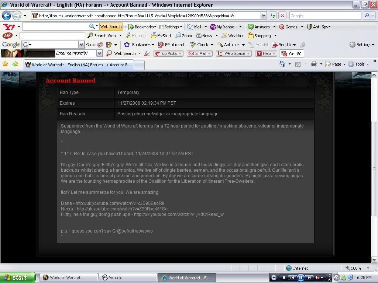Click the page's vertical scrollbar thumb

(374, 168)
